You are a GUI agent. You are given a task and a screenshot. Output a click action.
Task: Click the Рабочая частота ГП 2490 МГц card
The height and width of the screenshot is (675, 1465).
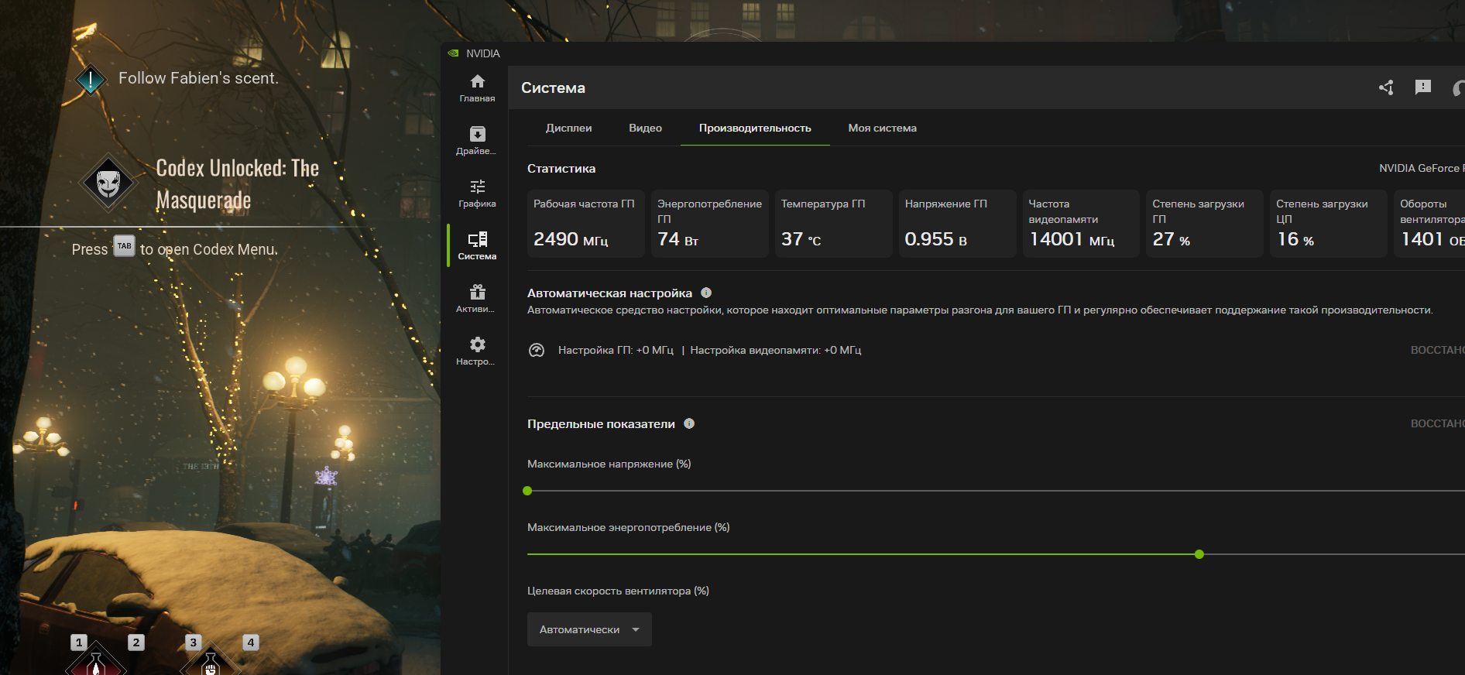tap(586, 224)
